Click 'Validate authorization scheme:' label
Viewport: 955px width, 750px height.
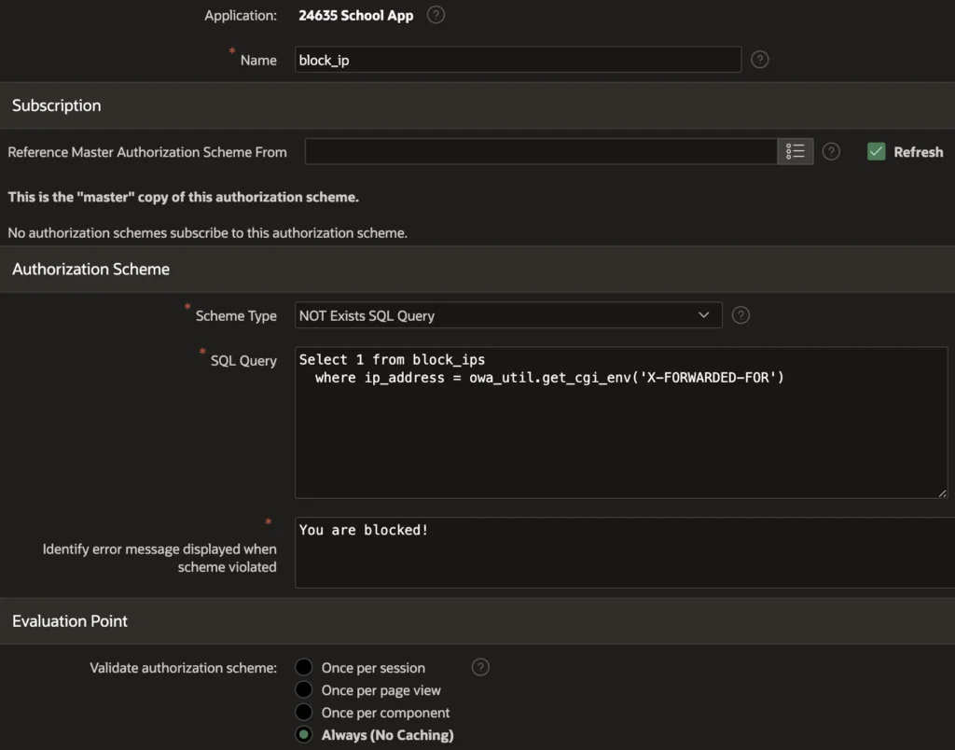[x=184, y=668]
